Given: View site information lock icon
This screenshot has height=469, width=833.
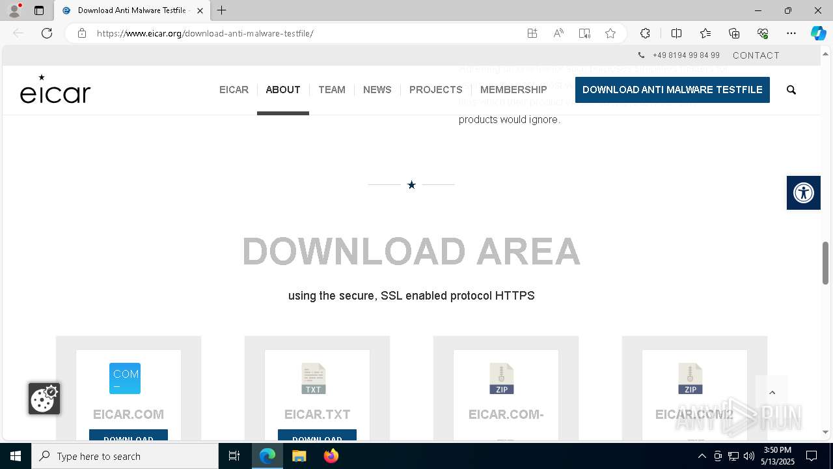Looking at the screenshot, I should [x=82, y=33].
